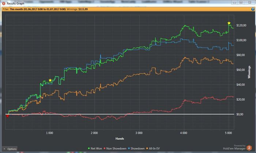The height and width of the screenshot is (153, 256).
Task: Click the Results Graph window title
Action: [x=15, y=3]
